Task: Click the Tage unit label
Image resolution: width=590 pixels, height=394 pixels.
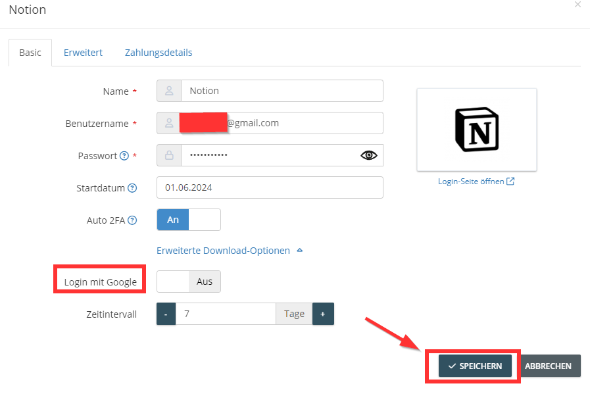Action: [x=294, y=314]
